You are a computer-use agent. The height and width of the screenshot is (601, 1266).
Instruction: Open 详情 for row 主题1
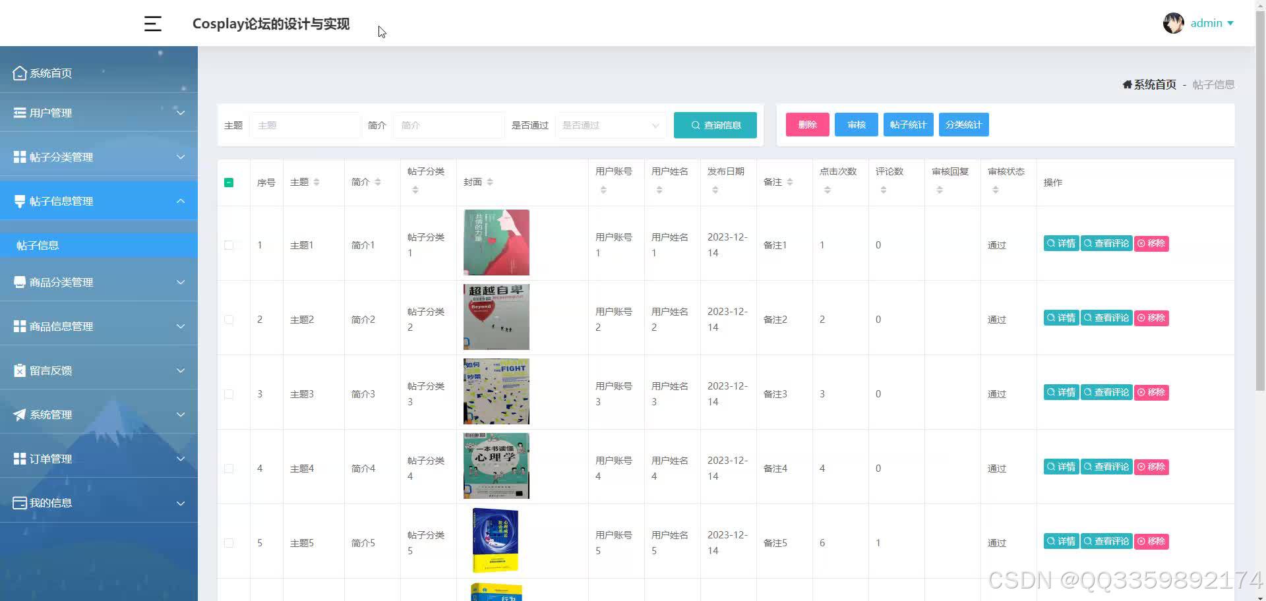click(1061, 243)
